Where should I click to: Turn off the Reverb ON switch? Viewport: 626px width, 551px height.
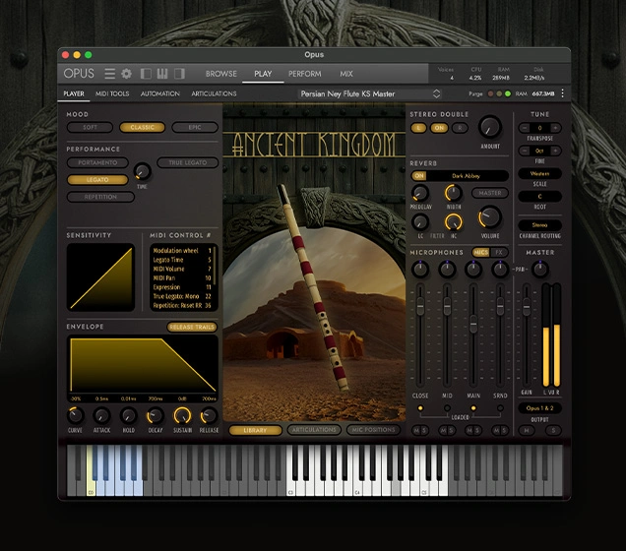click(x=418, y=175)
